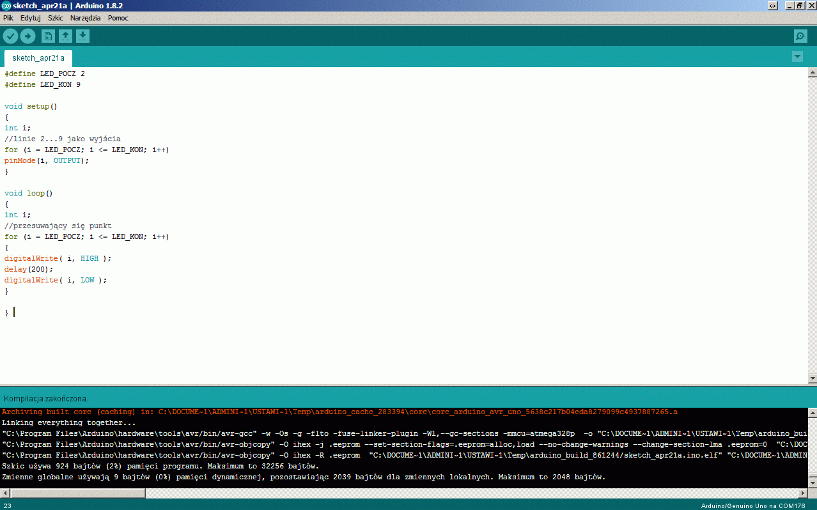
Task: Click the console horizontal scrollbar thumb
Action: click(x=77, y=493)
